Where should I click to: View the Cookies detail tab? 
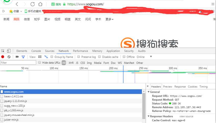pos(193,87)
